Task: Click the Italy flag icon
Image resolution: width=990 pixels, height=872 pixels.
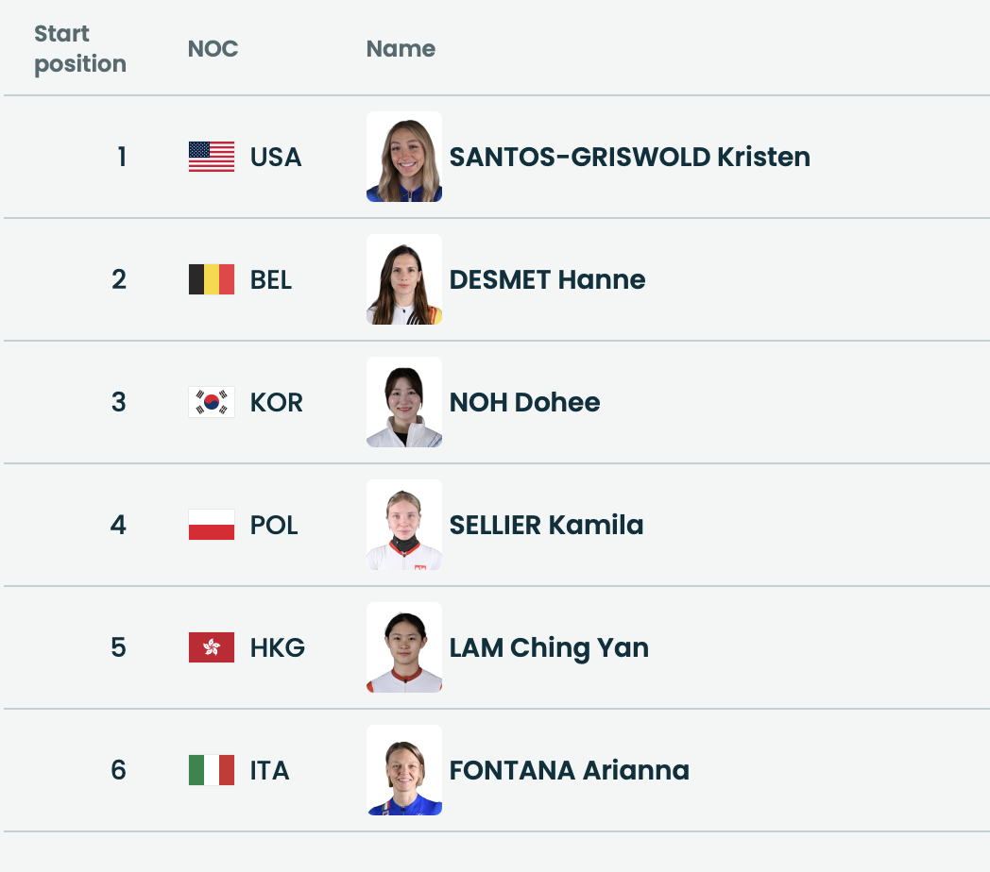Action: tap(212, 770)
